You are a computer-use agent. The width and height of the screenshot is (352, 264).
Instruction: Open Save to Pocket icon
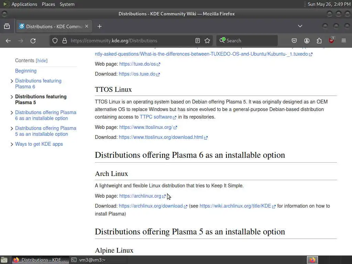coord(294,41)
